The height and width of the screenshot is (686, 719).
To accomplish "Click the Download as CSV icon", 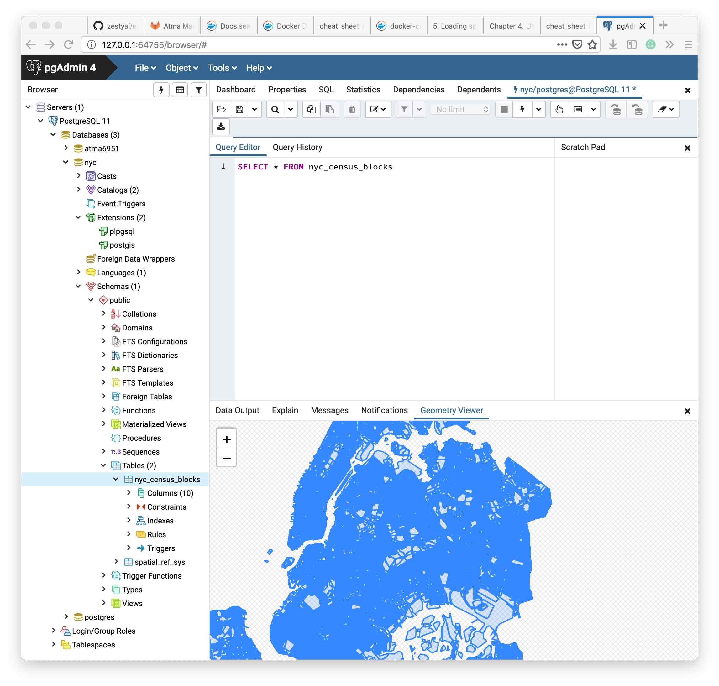I will (221, 127).
